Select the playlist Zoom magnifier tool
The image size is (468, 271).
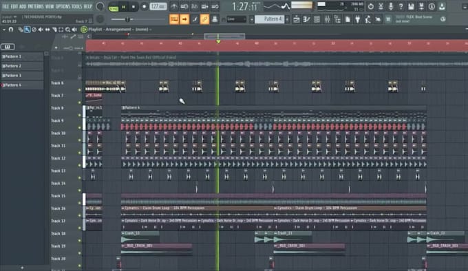point(67,30)
